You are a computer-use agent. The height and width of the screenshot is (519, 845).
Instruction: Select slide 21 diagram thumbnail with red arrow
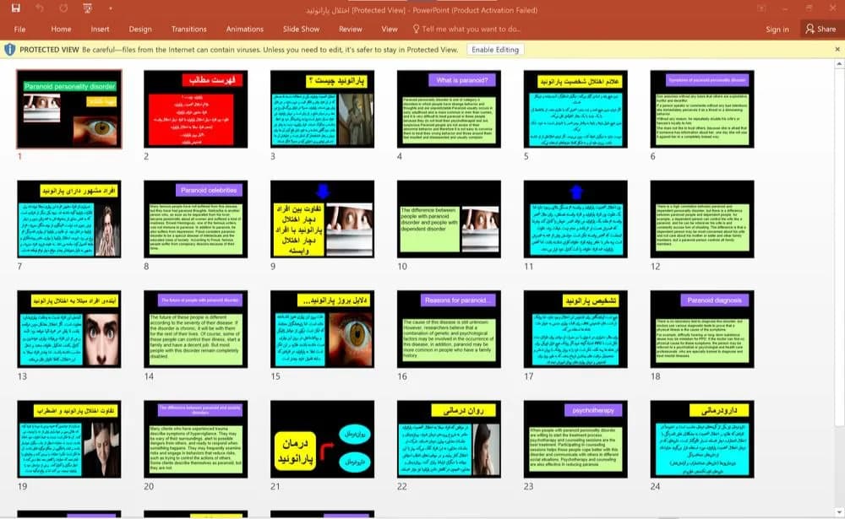pyautogui.click(x=322, y=440)
